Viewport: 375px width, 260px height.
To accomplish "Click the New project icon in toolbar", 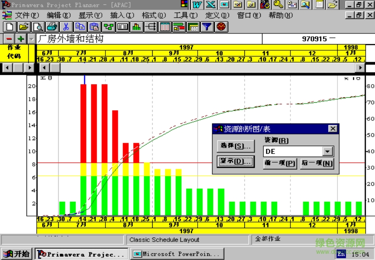I will (x=9, y=26).
